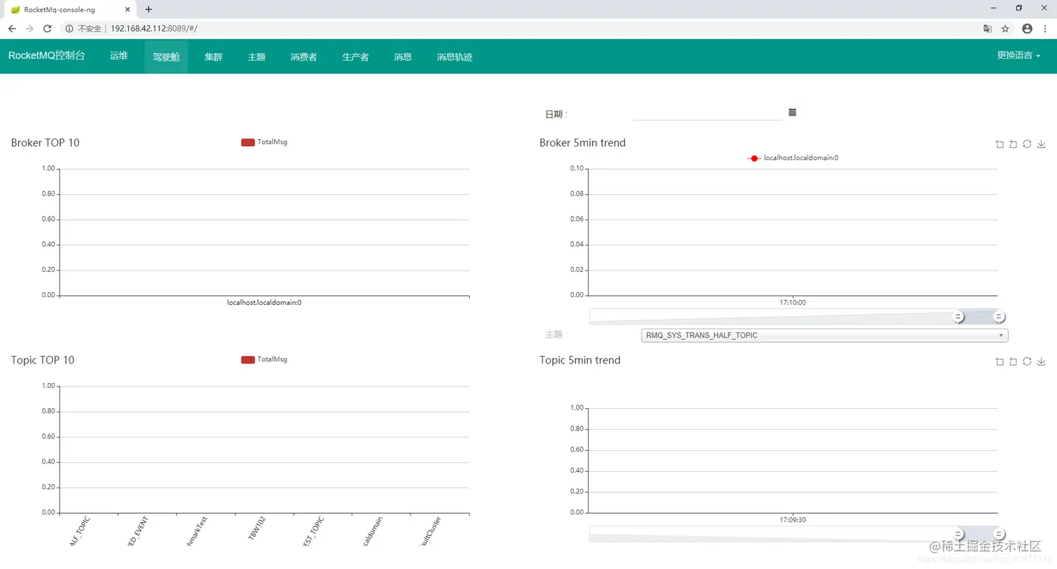Open the 消息 message tab
The width and height of the screenshot is (1057, 569).
point(403,57)
